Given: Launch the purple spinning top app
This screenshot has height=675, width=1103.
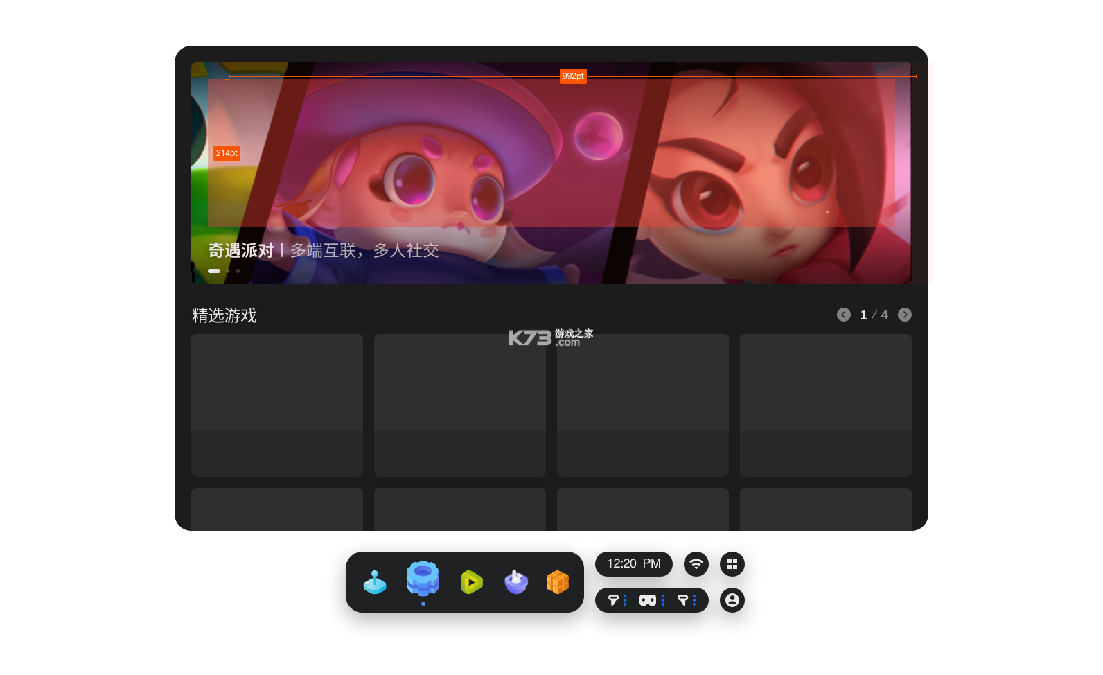Looking at the screenshot, I should coord(516,582).
